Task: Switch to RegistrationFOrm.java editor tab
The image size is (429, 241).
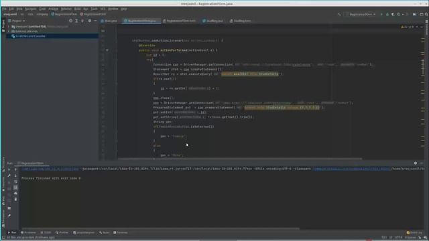Action: click(141, 21)
